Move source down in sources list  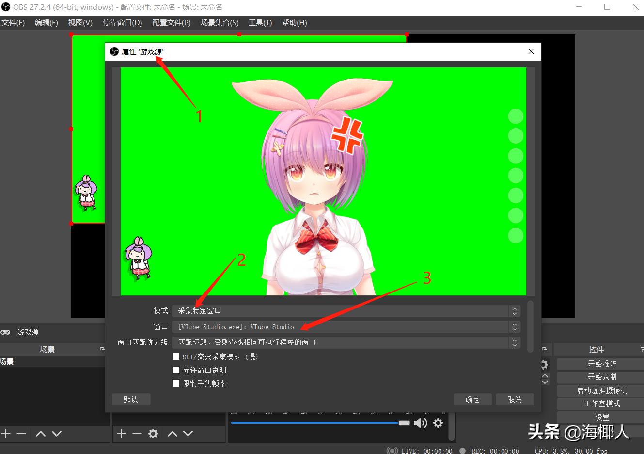(188, 434)
